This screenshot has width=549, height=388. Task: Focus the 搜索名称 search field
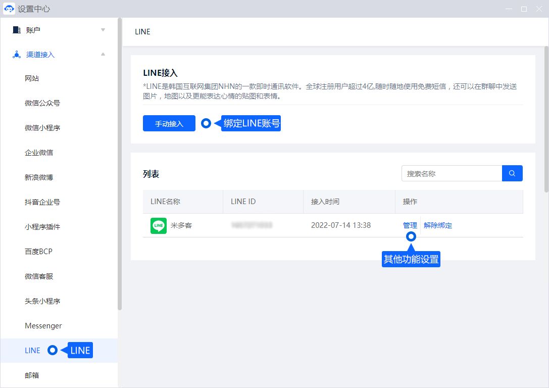pos(451,173)
